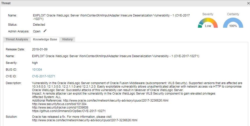The width and height of the screenshot is (250, 126).
Task: Select the Knowledge Base tab
Action: [45, 39]
